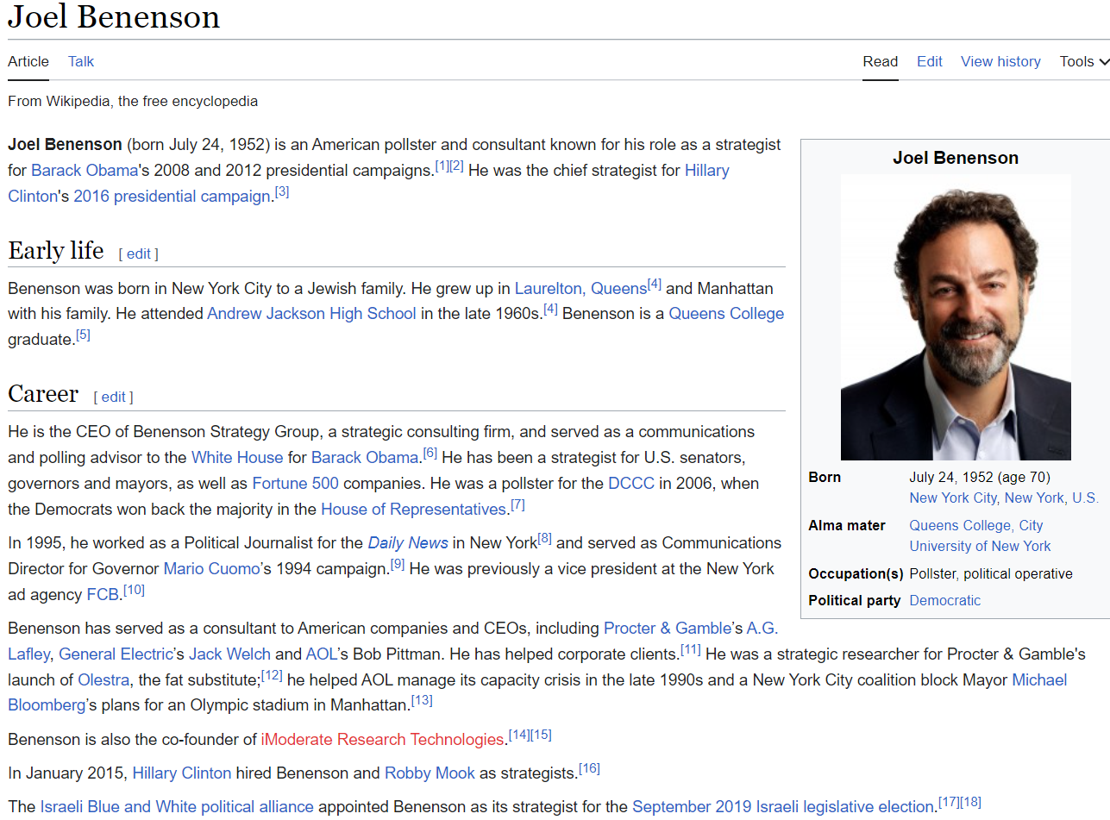Image resolution: width=1110 pixels, height=820 pixels.
Task: Open Joel Benenson's infobox portrait photo
Action: [x=956, y=317]
